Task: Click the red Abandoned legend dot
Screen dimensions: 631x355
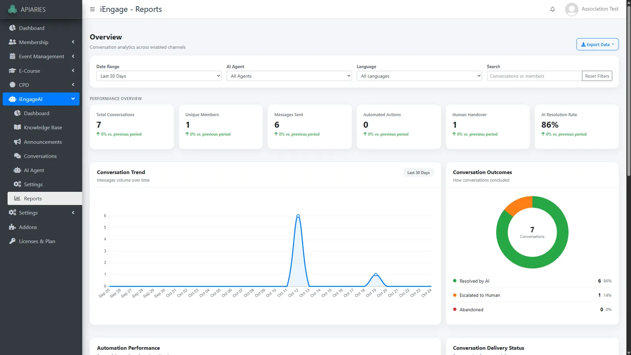Action: coord(455,309)
